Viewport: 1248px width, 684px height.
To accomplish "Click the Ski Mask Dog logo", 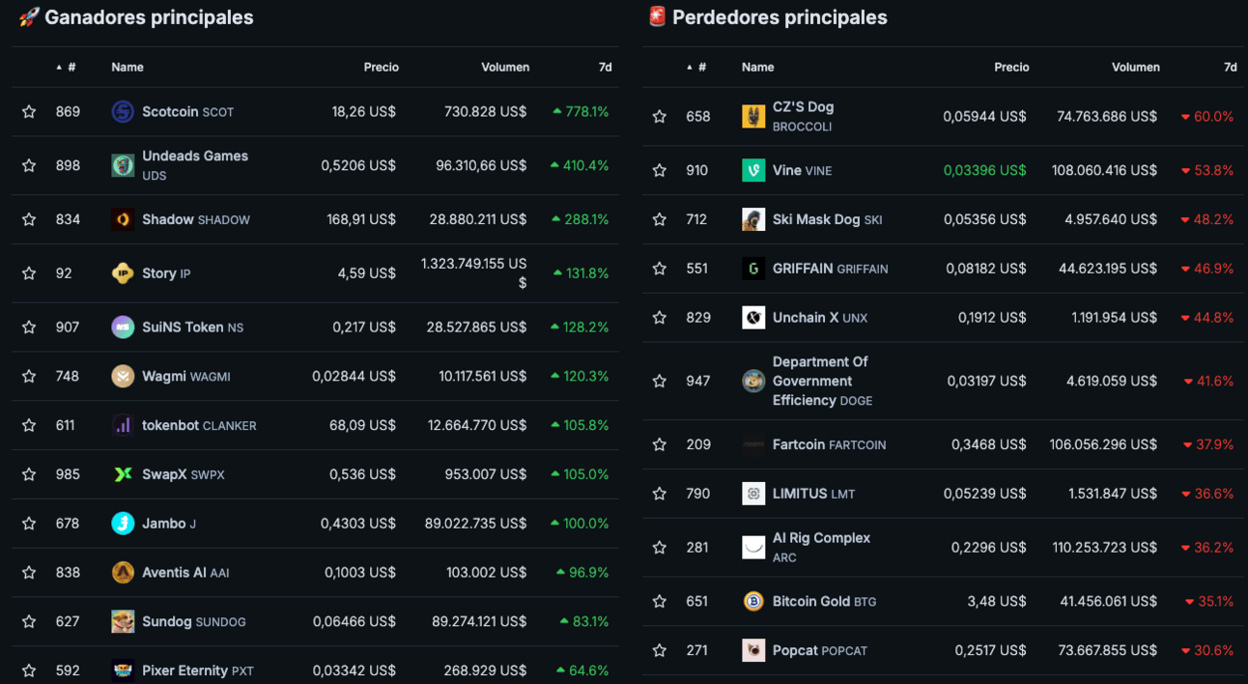I will pos(753,219).
